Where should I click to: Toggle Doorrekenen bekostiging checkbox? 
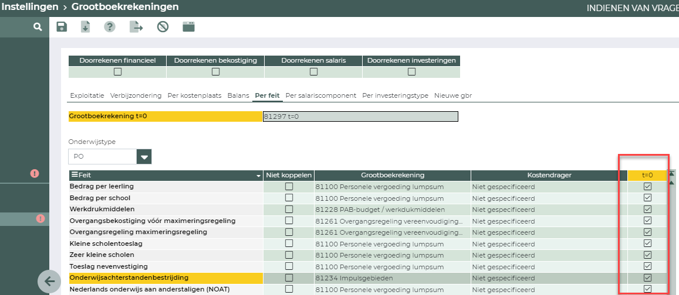215,71
